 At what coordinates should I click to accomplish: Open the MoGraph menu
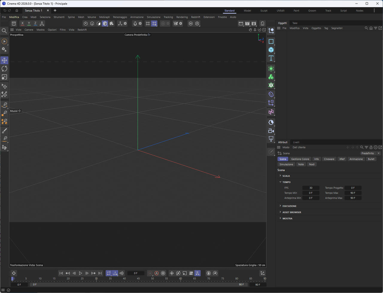pyautogui.click(x=104, y=17)
